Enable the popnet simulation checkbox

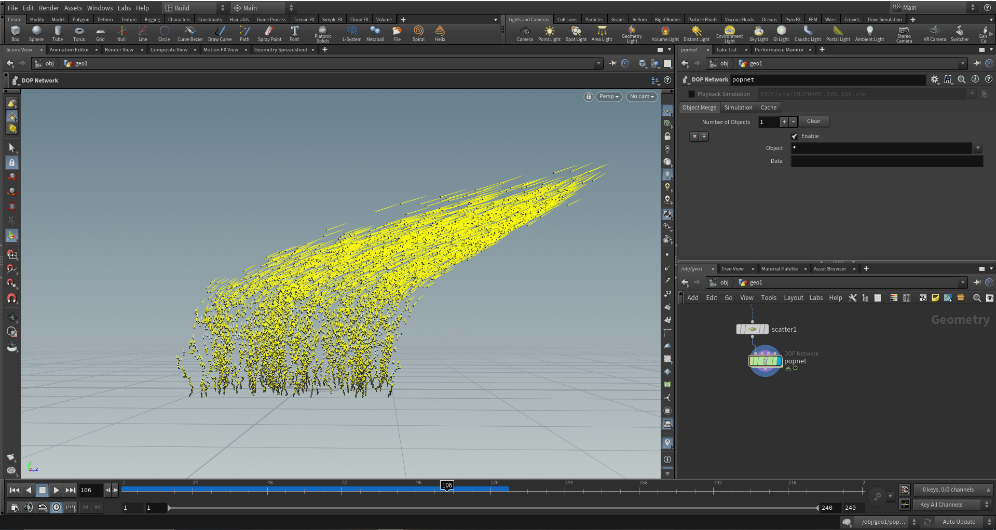tap(795, 136)
